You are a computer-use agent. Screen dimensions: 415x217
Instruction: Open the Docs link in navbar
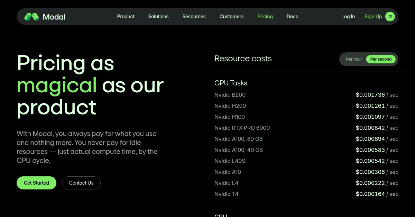coord(292,17)
